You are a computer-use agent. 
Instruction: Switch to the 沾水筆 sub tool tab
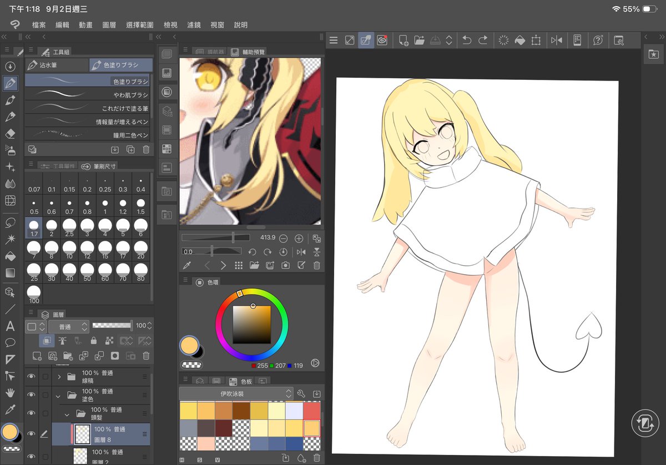[x=57, y=65]
